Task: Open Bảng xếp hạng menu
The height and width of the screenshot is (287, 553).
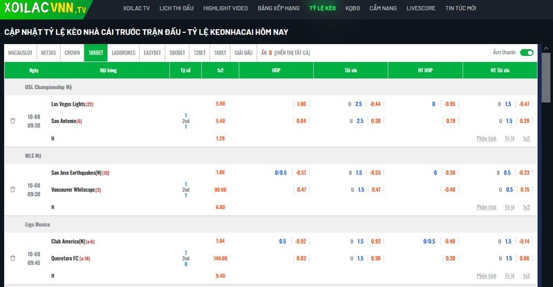Action: tap(279, 8)
